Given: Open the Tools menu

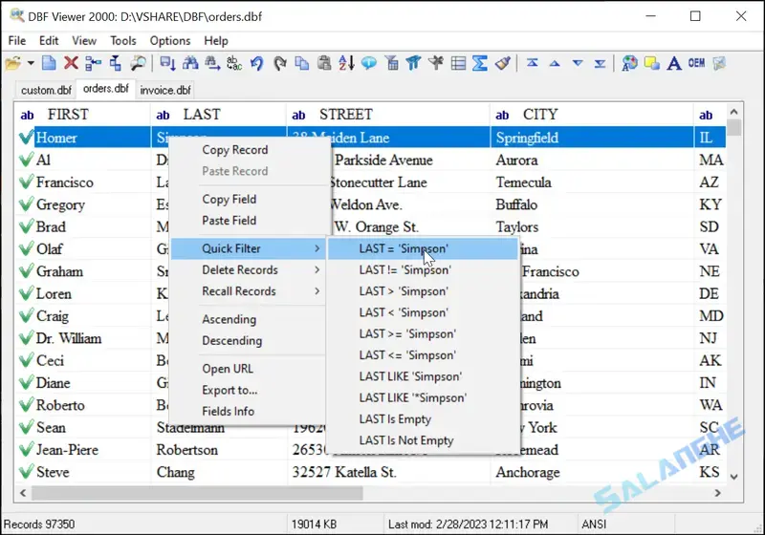Looking at the screenshot, I should point(123,40).
